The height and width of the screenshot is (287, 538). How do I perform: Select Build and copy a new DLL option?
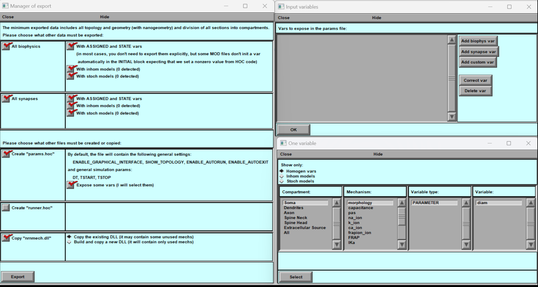pyautogui.click(x=69, y=242)
